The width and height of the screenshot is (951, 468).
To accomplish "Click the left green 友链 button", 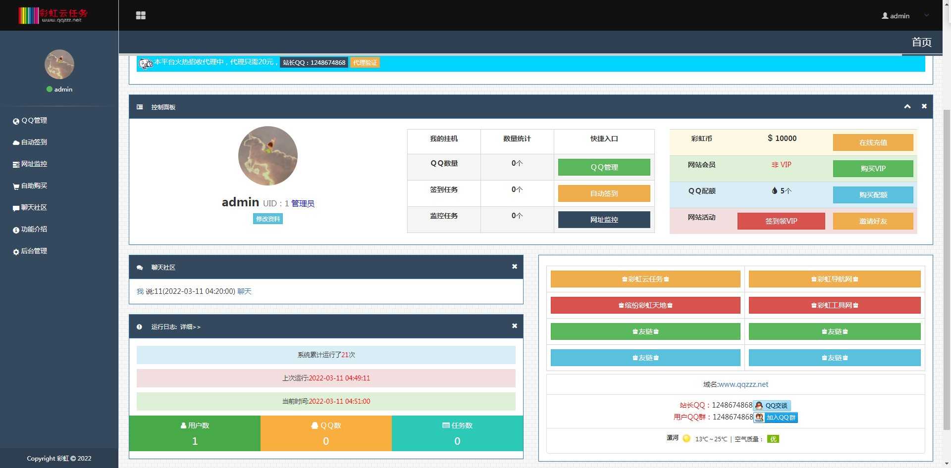I will (645, 331).
